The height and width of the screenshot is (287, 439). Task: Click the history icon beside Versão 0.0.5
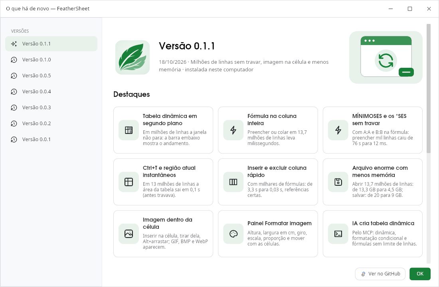(14, 75)
